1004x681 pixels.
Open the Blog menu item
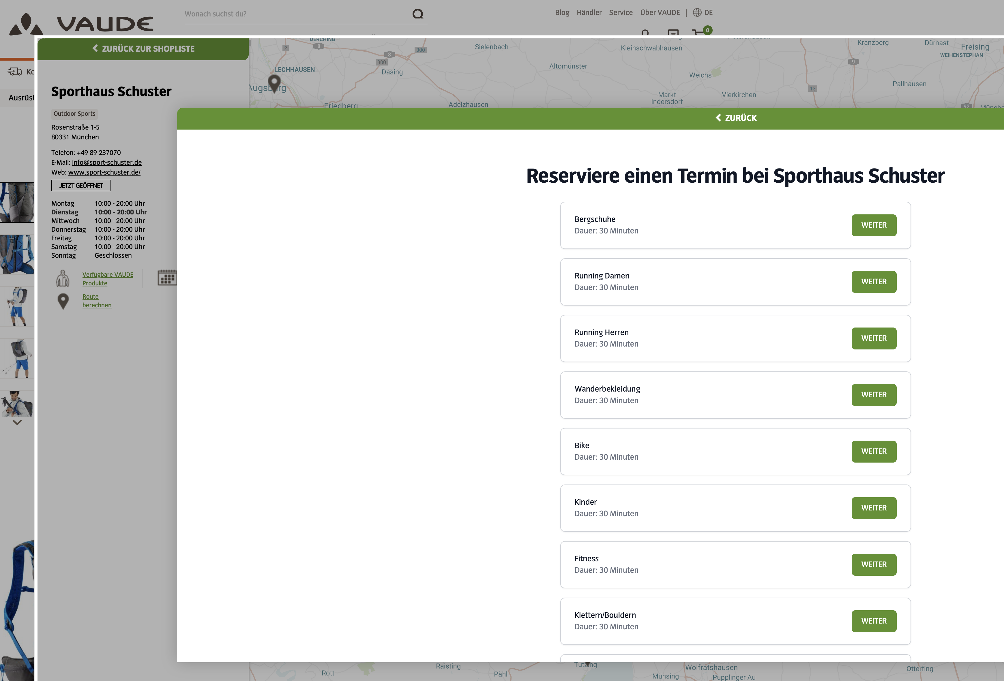pos(562,12)
